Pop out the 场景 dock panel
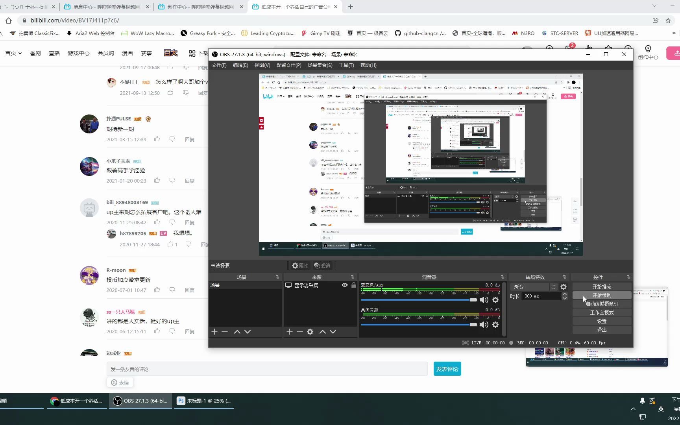This screenshot has width=680, height=425. (x=277, y=277)
